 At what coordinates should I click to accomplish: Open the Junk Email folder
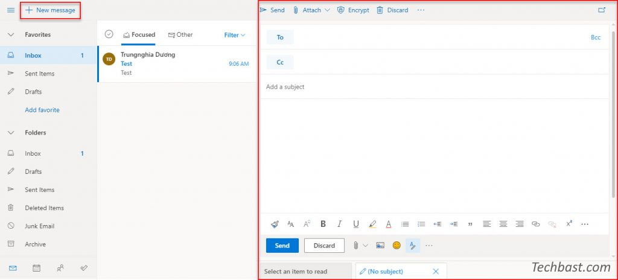click(48, 226)
